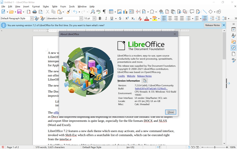237x149 pixels.
Task: Toggle bold formatting
Action: (100, 18)
